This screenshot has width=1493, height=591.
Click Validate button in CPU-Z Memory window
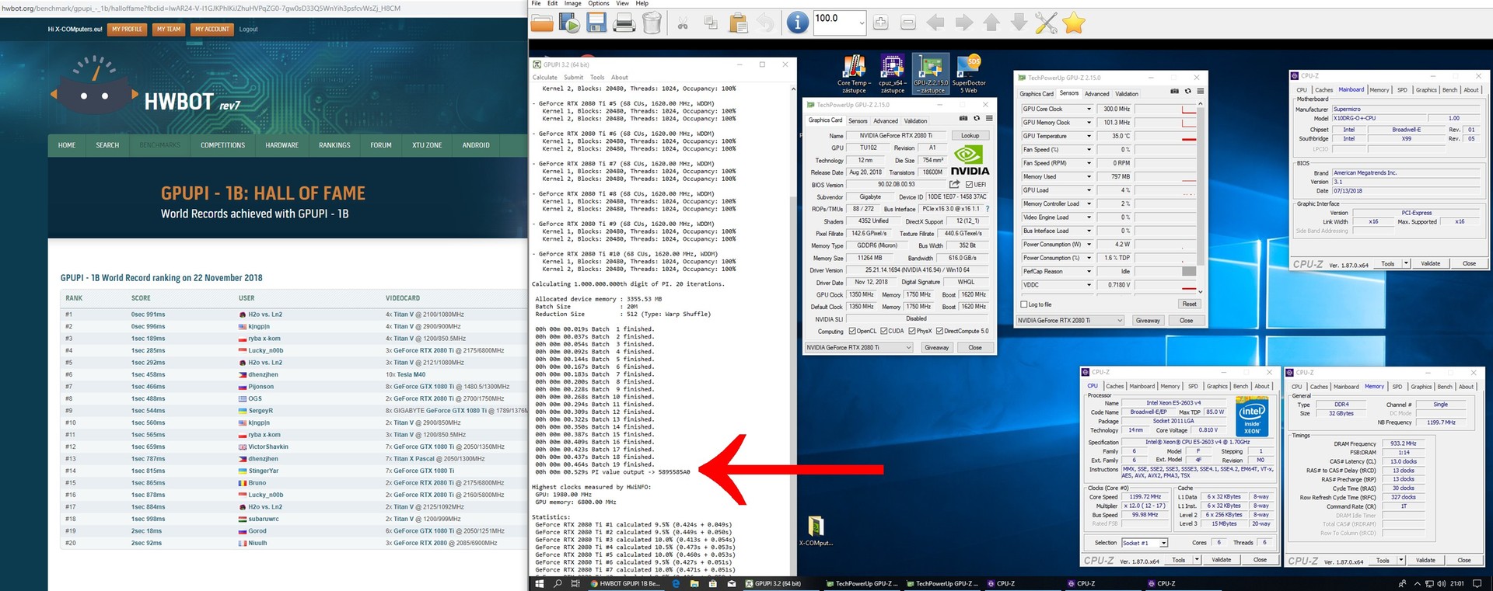tap(1425, 560)
